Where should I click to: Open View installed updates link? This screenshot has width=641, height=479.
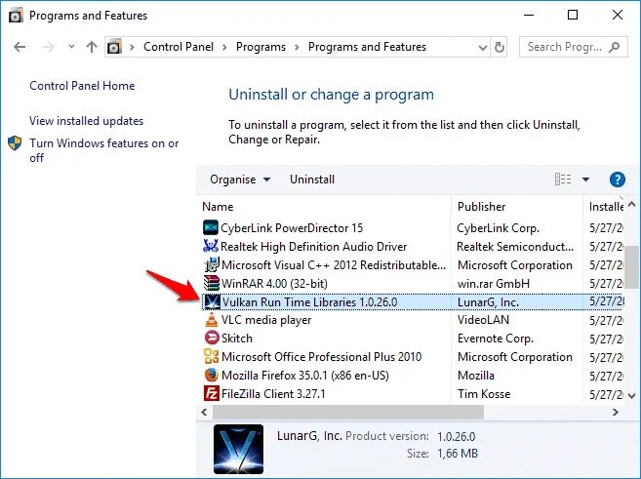[x=86, y=121]
